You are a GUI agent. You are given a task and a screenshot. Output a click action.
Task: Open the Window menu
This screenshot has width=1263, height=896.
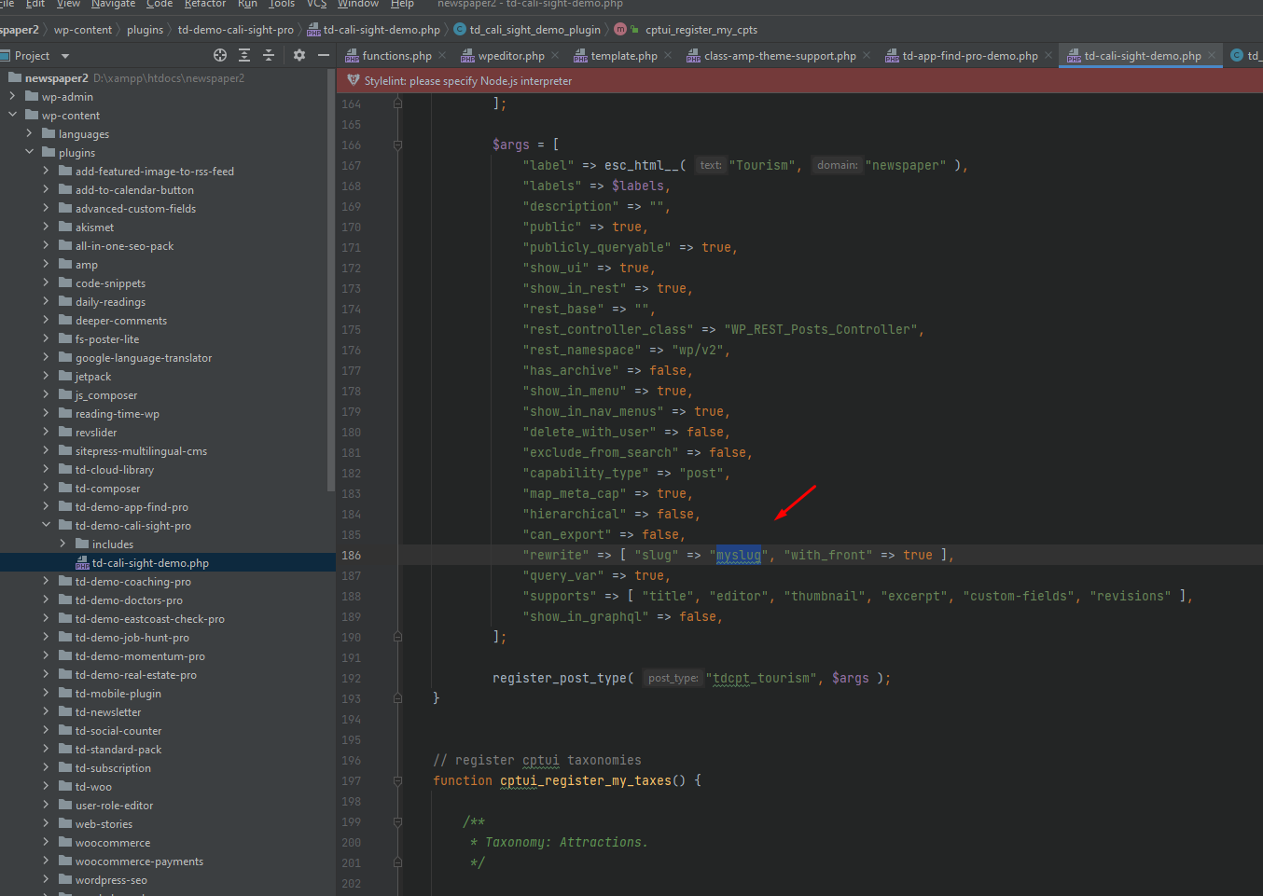(x=358, y=4)
